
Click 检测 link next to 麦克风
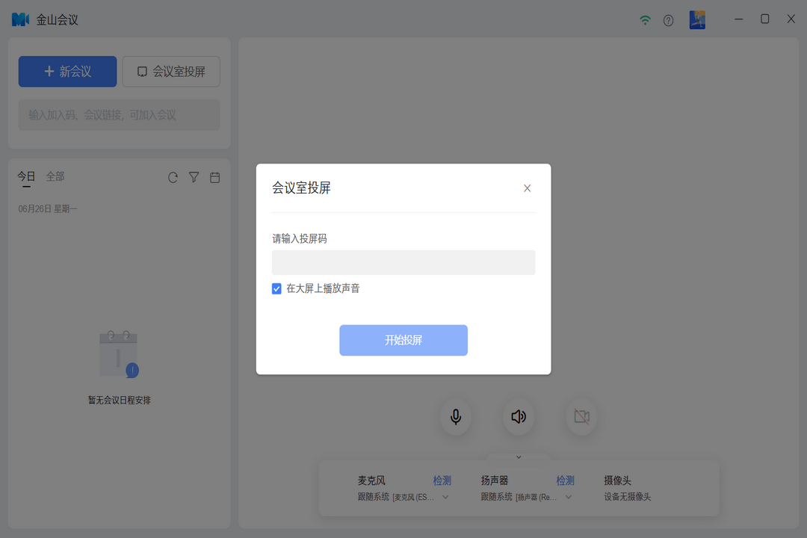[x=442, y=480]
